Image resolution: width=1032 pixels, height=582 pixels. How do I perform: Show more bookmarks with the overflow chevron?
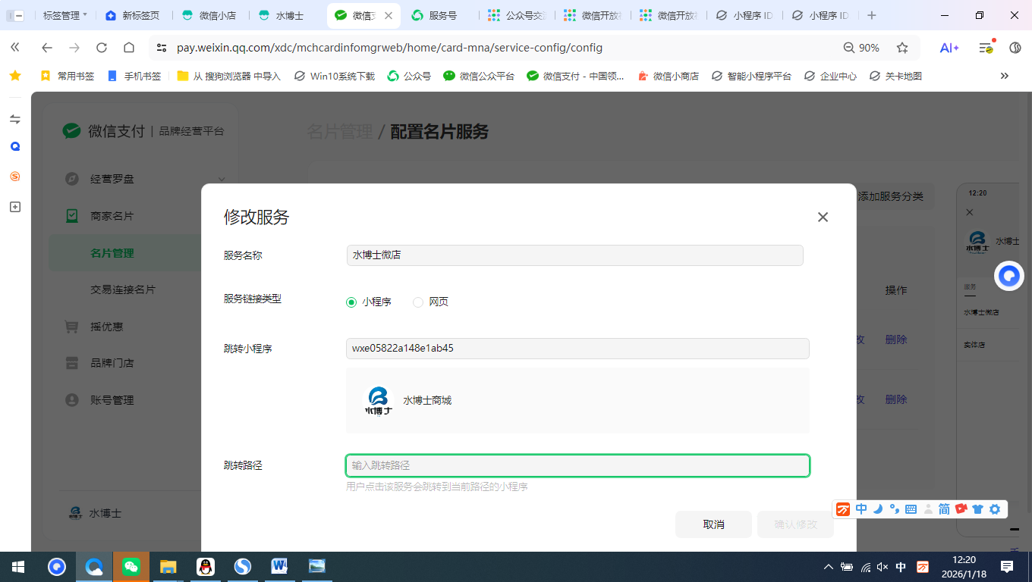1005,76
